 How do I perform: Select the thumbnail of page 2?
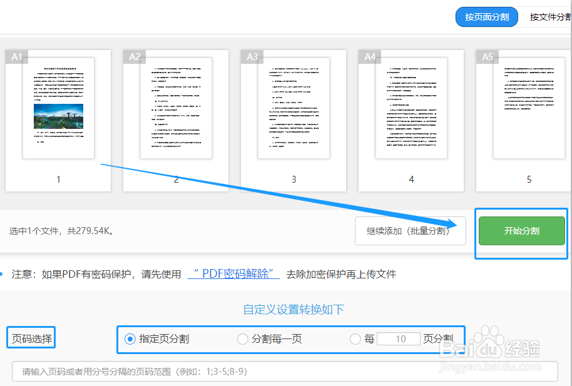[x=176, y=106]
